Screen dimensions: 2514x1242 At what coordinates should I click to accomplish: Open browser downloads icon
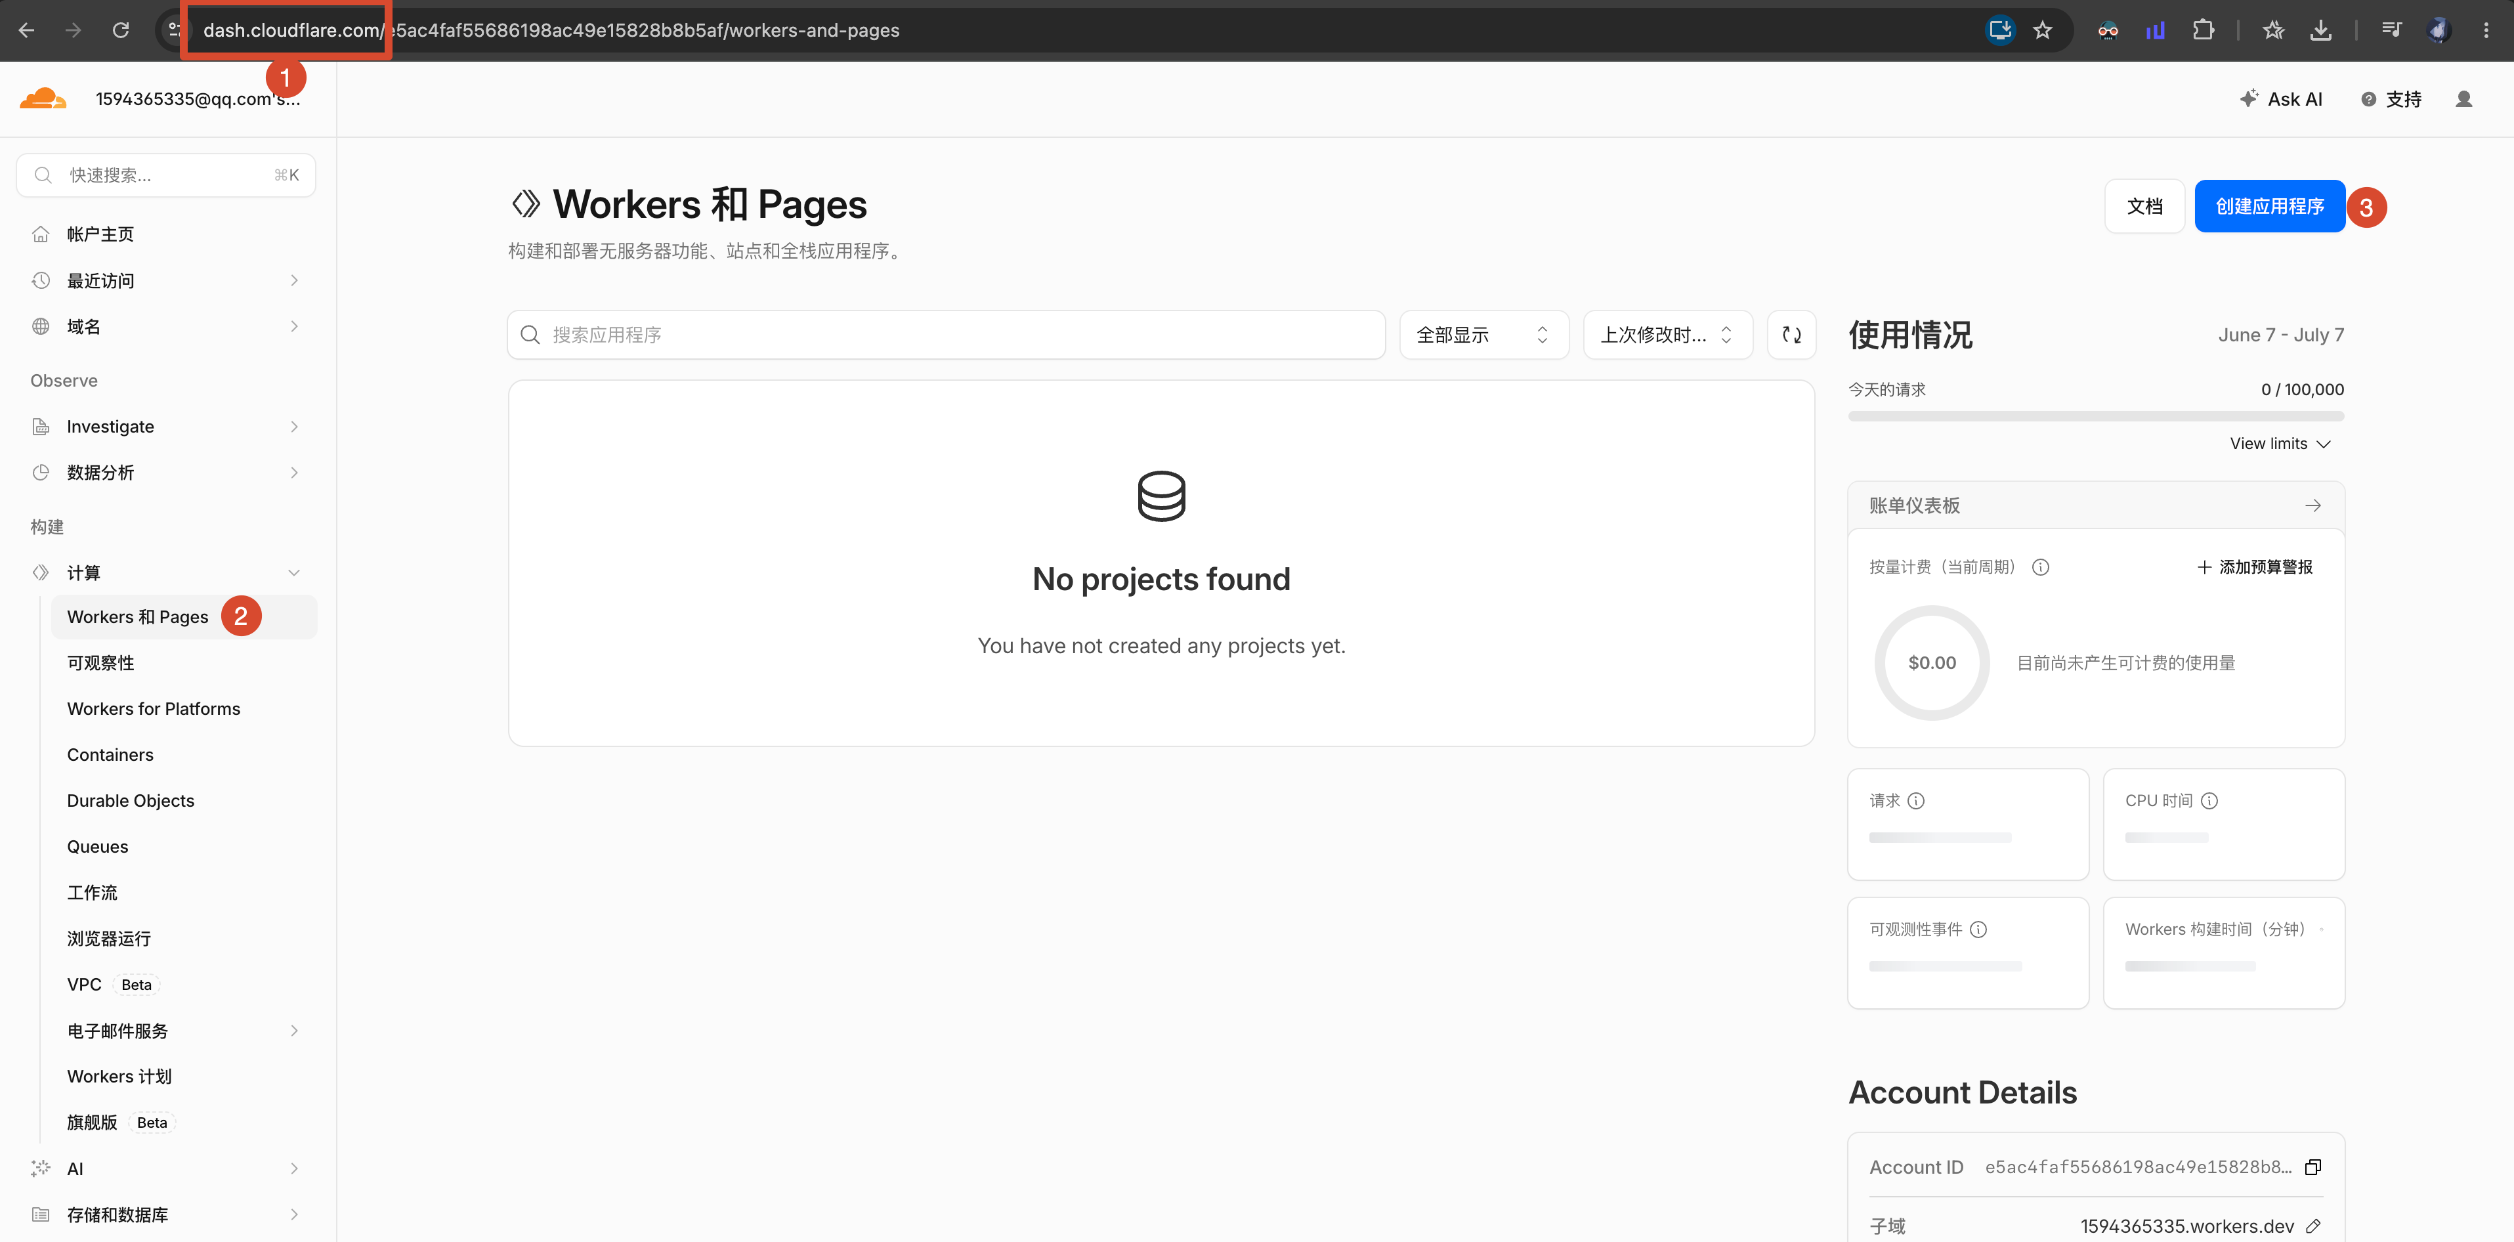[x=2321, y=30]
